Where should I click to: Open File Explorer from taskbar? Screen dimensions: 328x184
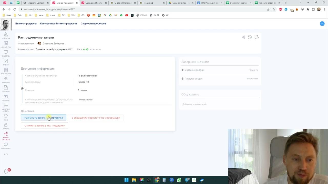pos(134,180)
